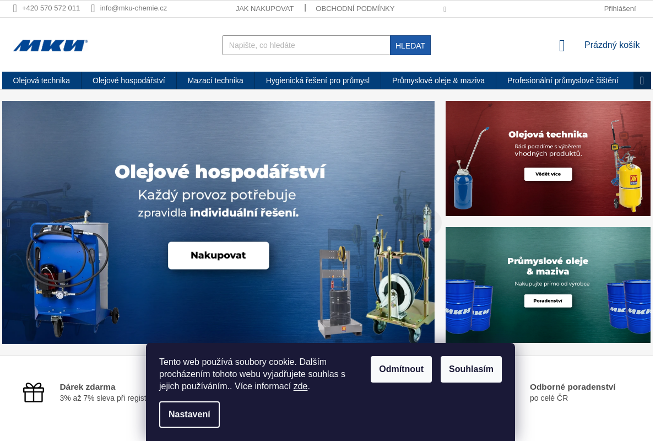Accept cookies with the Souhlasím button
Viewport: 661px width, 441px height.
coord(471,369)
